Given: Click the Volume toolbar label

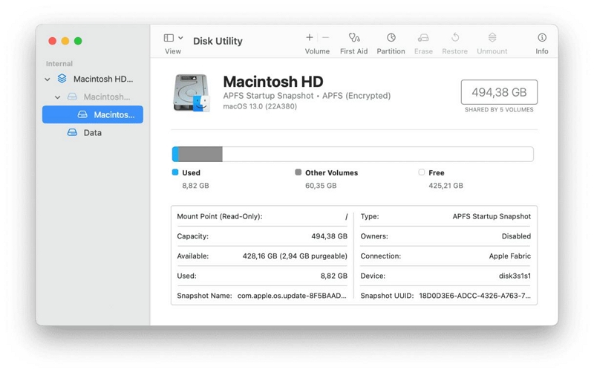Looking at the screenshot, I should pyautogui.click(x=317, y=51).
